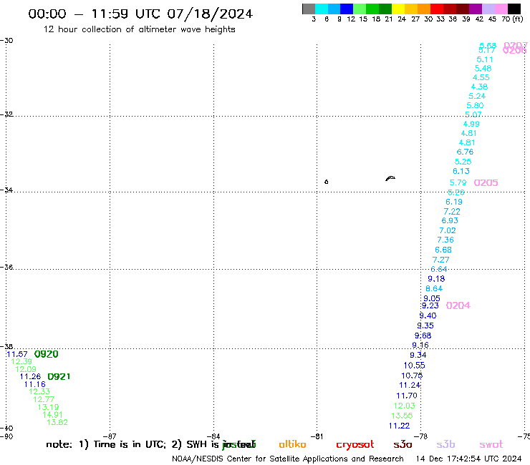530x465 pixels.
Task: Click the gray swatch in the legend
Action: tap(309, 9)
